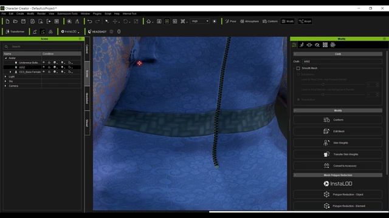Select the arrow Select tool
389x218 pixels.
tap(107, 22)
